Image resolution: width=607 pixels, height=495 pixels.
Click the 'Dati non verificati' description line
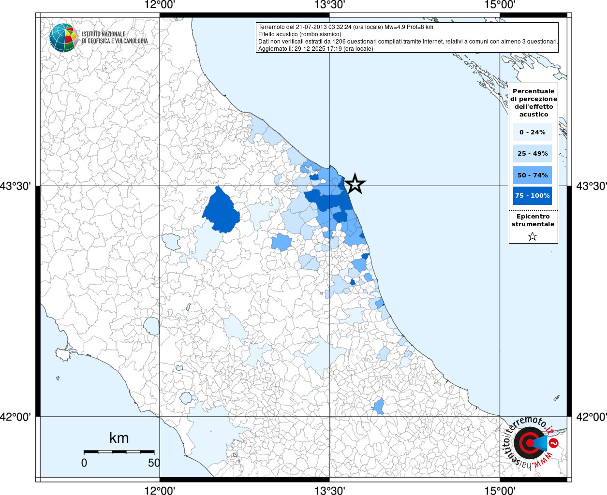pyautogui.click(x=408, y=42)
